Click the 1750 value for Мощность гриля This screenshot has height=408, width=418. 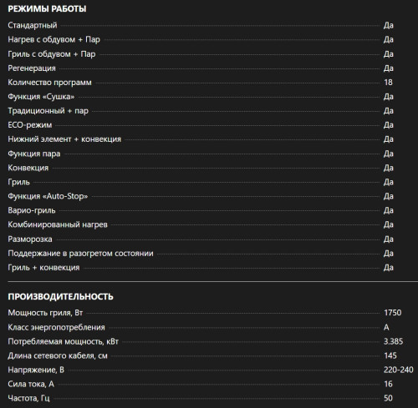click(x=393, y=313)
